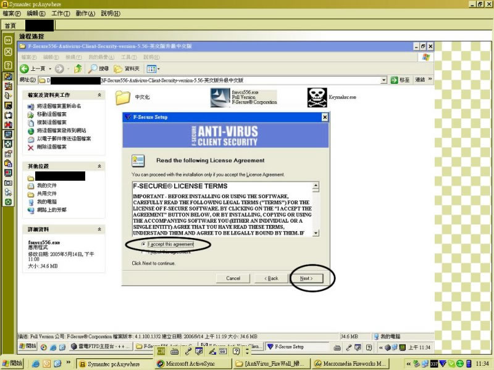Screen dimensions: 494x370
Task: Click the 開始 Start button inside remote session
Action: [x=28, y=347]
